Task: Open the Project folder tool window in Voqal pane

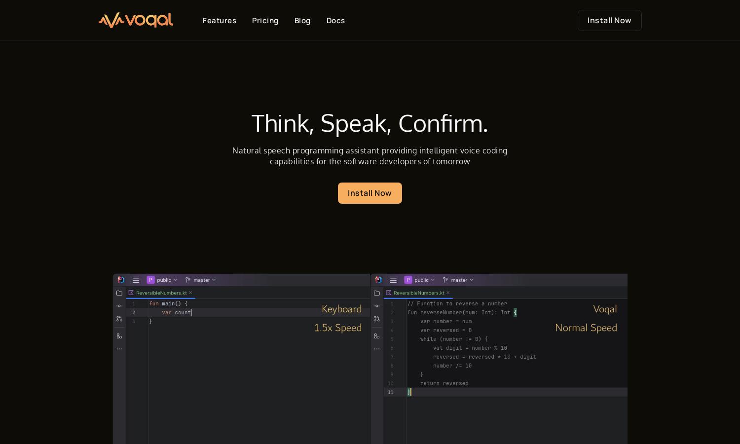Action: [x=377, y=293]
